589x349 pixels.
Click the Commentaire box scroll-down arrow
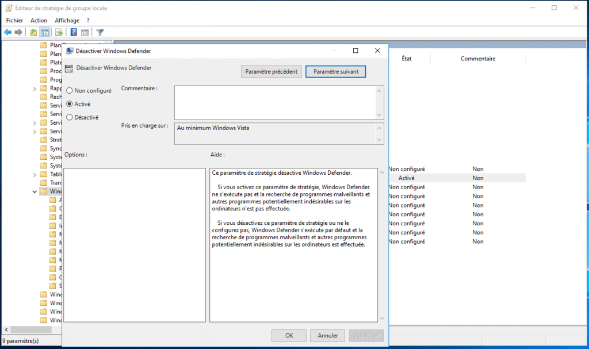(x=379, y=115)
